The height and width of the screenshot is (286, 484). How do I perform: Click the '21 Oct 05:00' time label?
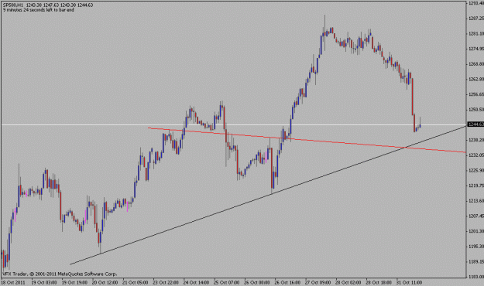[135, 282]
